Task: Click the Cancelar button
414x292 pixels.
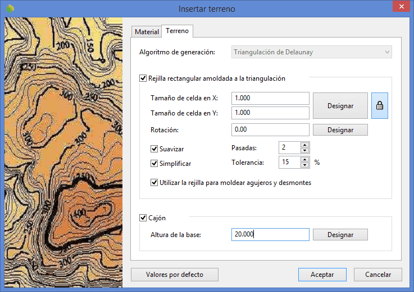Action: pyautogui.click(x=378, y=275)
